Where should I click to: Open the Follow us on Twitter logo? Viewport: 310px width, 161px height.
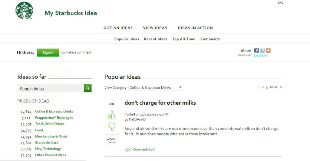tap(261, 55)
